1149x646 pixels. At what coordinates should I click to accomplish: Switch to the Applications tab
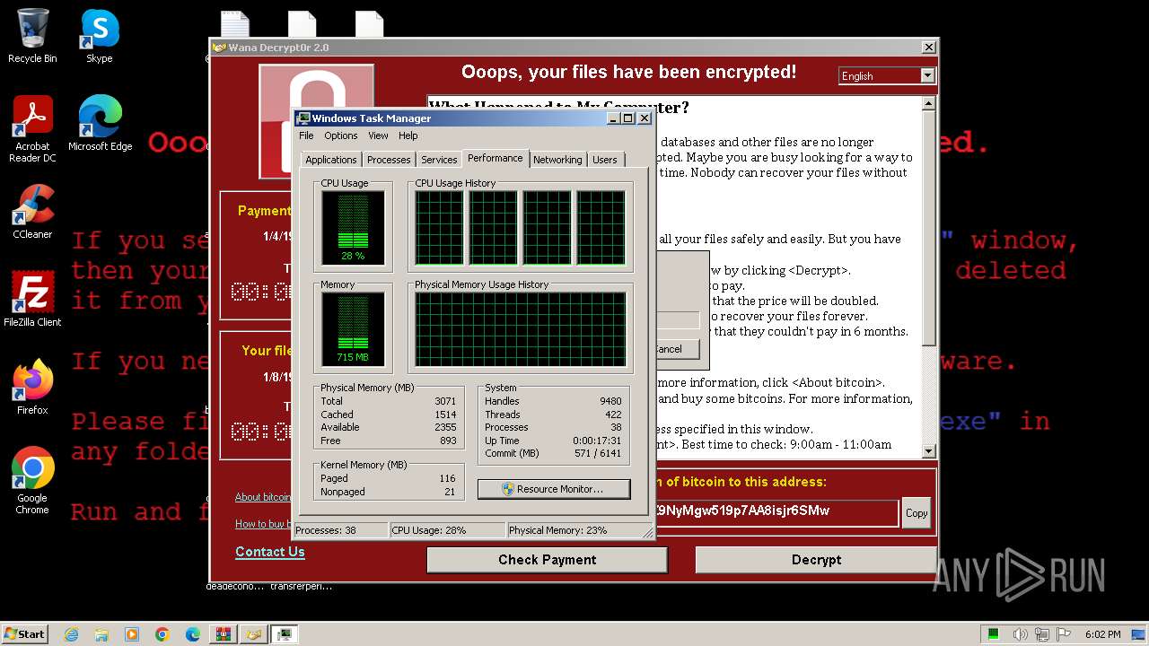click(331, 160)
